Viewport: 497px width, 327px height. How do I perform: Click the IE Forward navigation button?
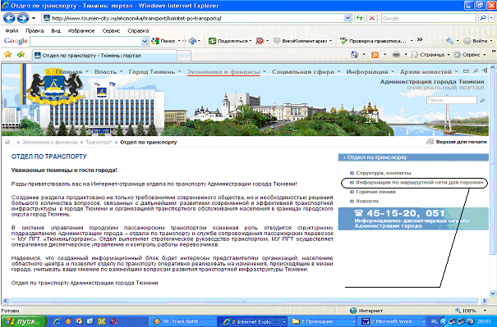point(22,18)
